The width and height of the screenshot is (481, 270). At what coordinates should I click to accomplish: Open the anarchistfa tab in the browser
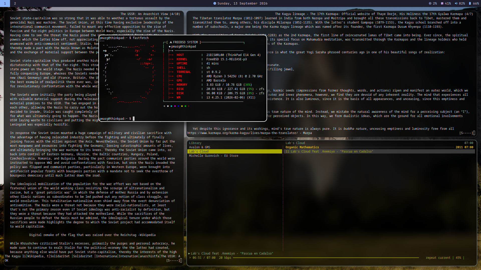(150, 256)
